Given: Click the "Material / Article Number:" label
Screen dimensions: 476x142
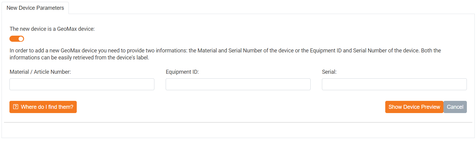Looking at the screenshot, I should click(x=40, y=72).
